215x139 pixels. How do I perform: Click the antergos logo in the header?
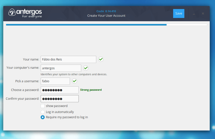[x=25, y=13]
